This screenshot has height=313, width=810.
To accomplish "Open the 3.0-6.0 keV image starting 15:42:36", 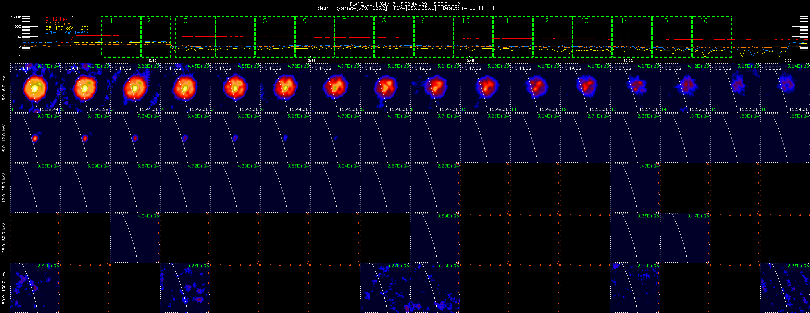I will 235,88.
